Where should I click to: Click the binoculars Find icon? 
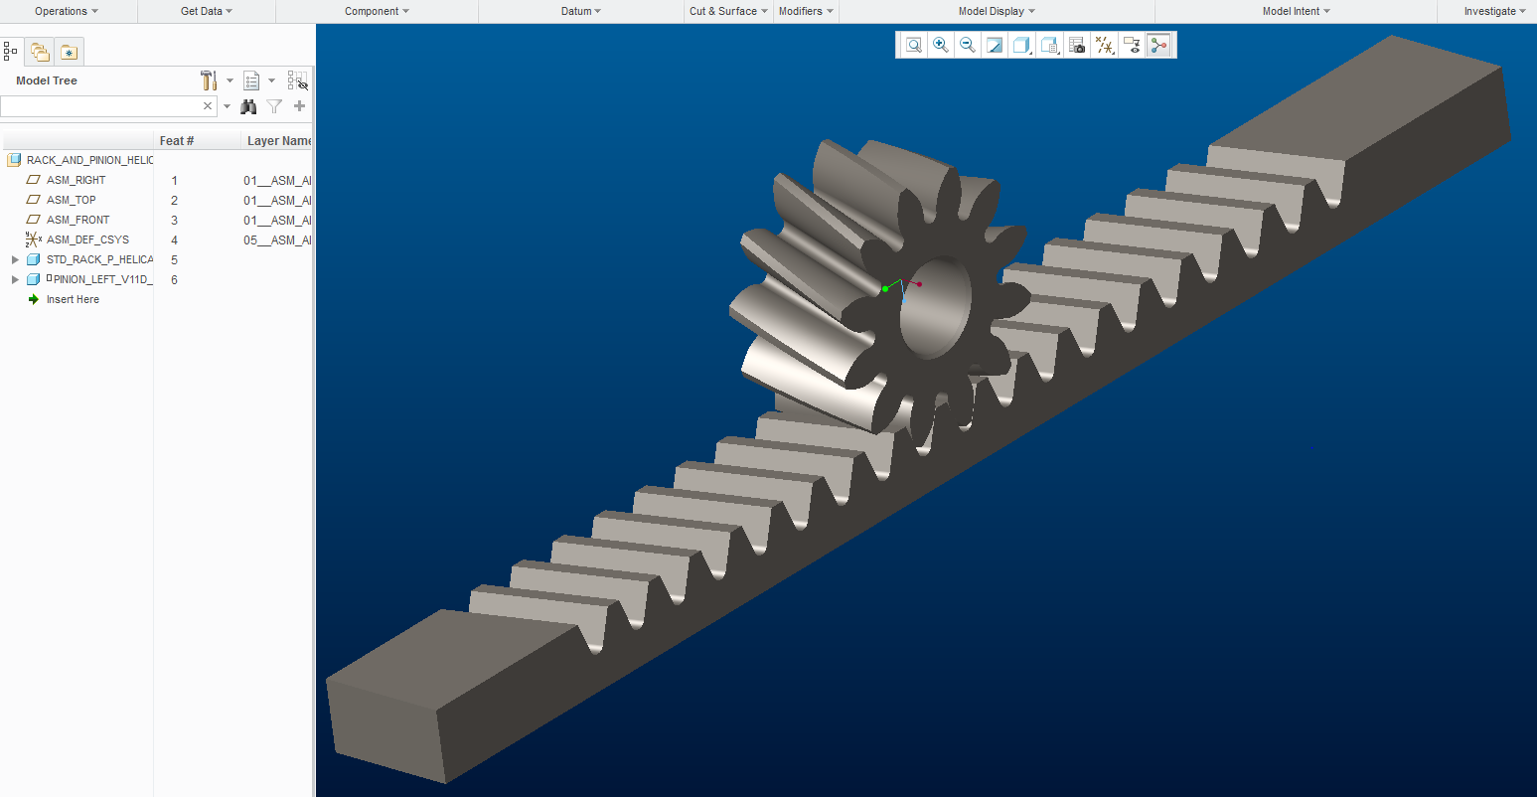[248, 106]
